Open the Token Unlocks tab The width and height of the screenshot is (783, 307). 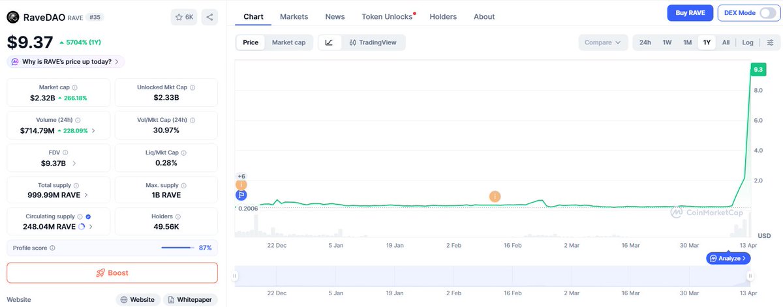(x=387, y=16)
